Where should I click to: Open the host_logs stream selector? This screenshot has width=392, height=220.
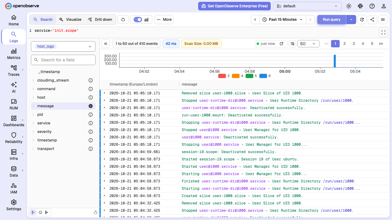(x=63, y=46)
